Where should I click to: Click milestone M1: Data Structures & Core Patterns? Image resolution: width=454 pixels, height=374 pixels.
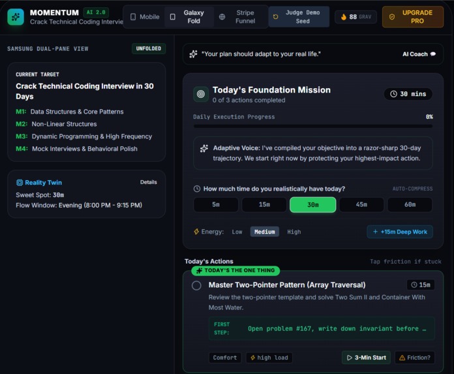(x=70, y=112)
